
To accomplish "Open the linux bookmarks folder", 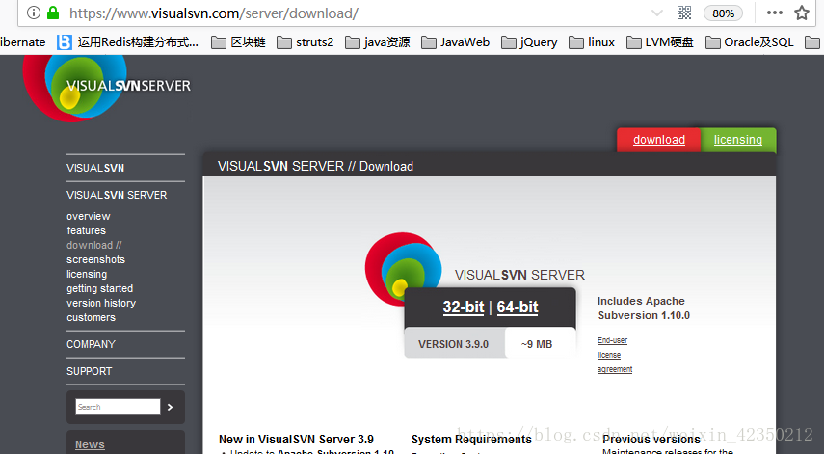I will pos(592,42).
